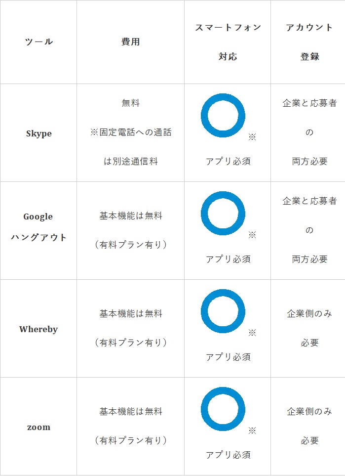Click the ※ mark beside Skype's circle
345x476 pixels.
tap(252, 137)
